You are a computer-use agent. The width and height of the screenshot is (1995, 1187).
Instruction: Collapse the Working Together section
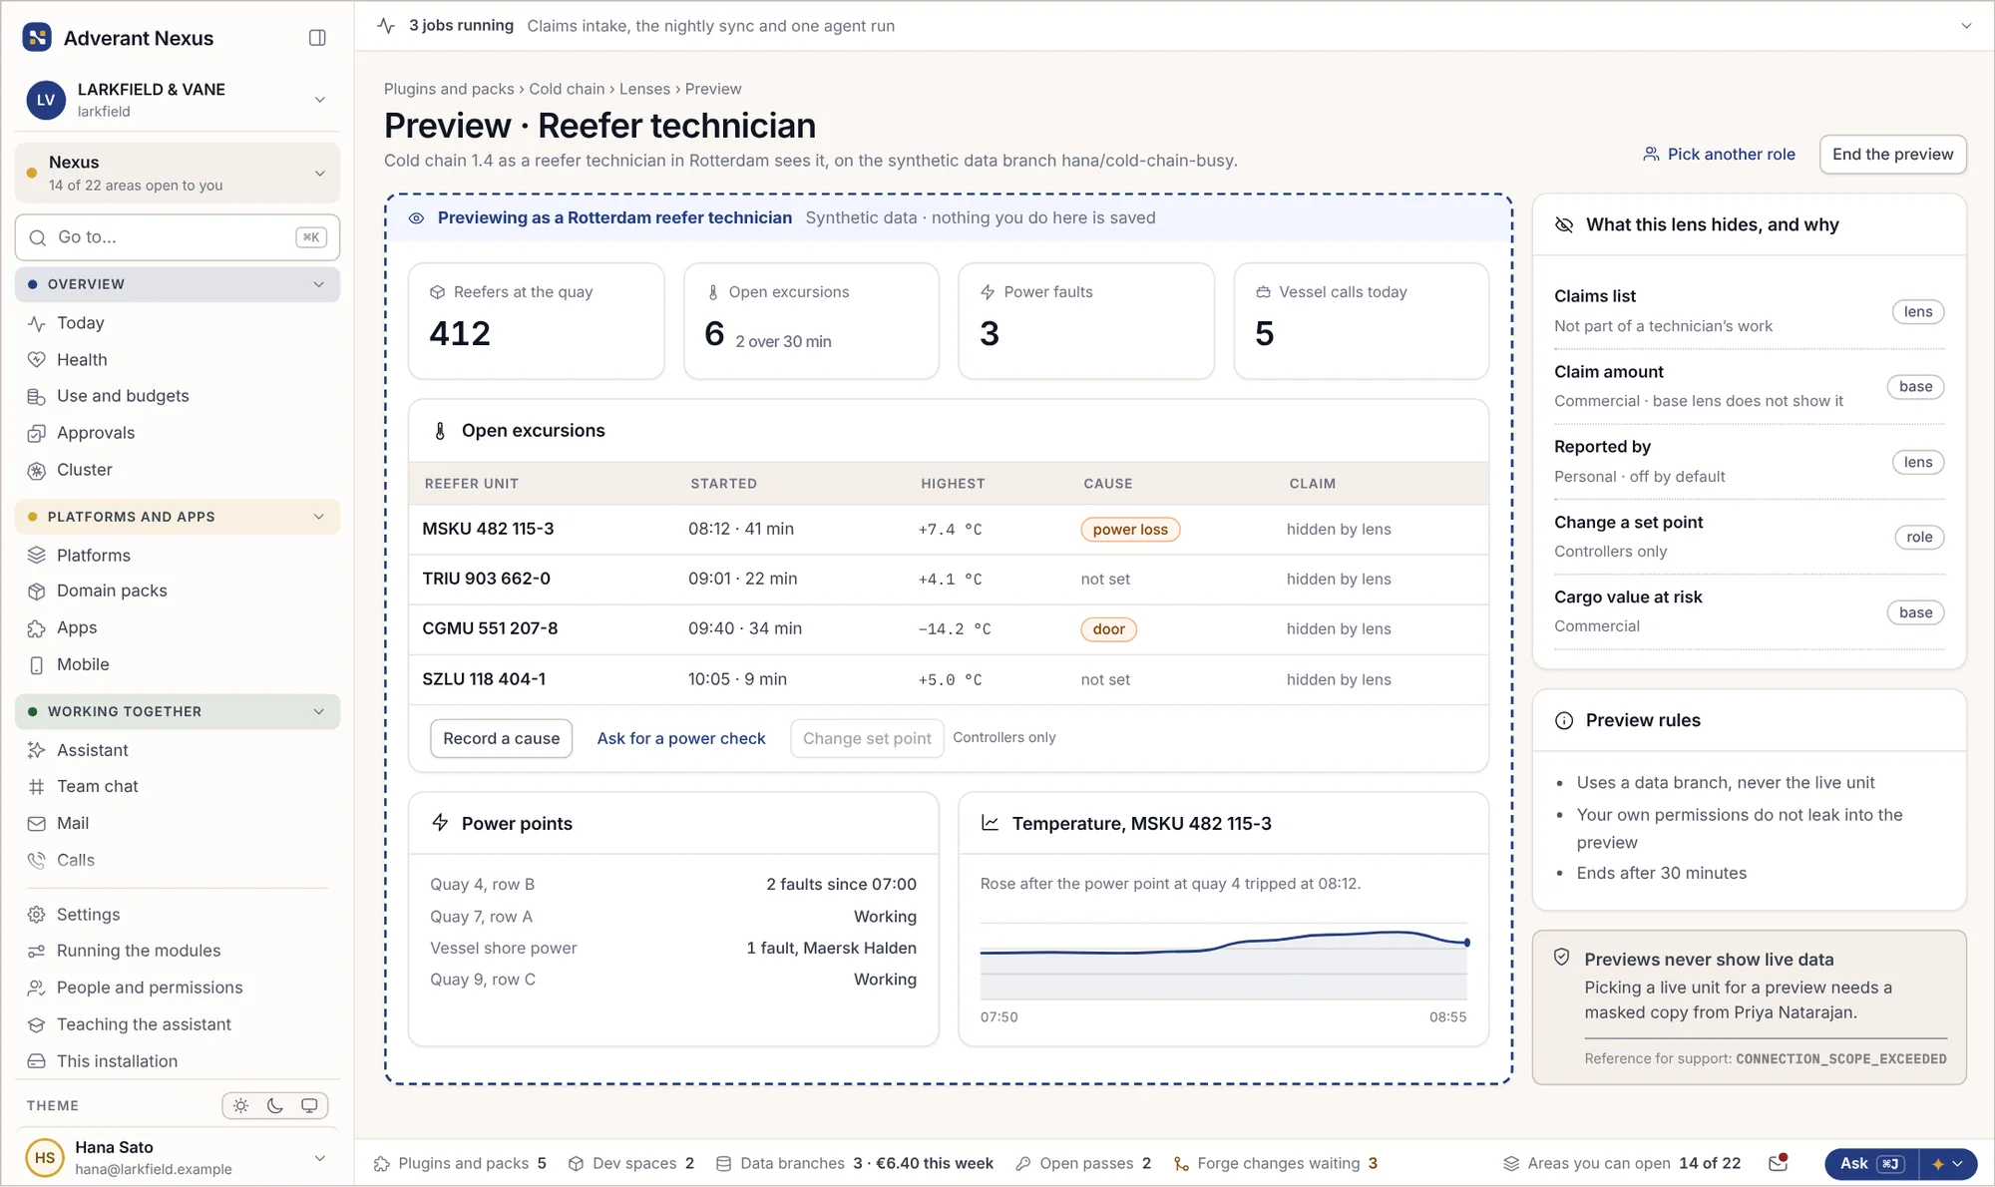click(x=178, y=711)
